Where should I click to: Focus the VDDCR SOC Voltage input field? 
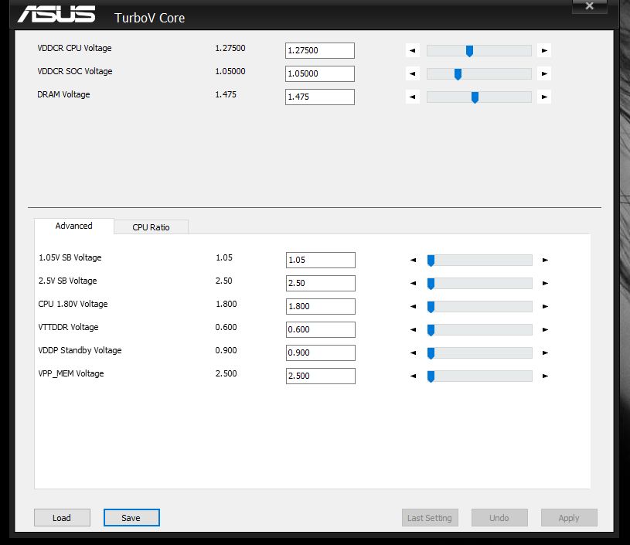pyautogui.click(x=320, y=74)
